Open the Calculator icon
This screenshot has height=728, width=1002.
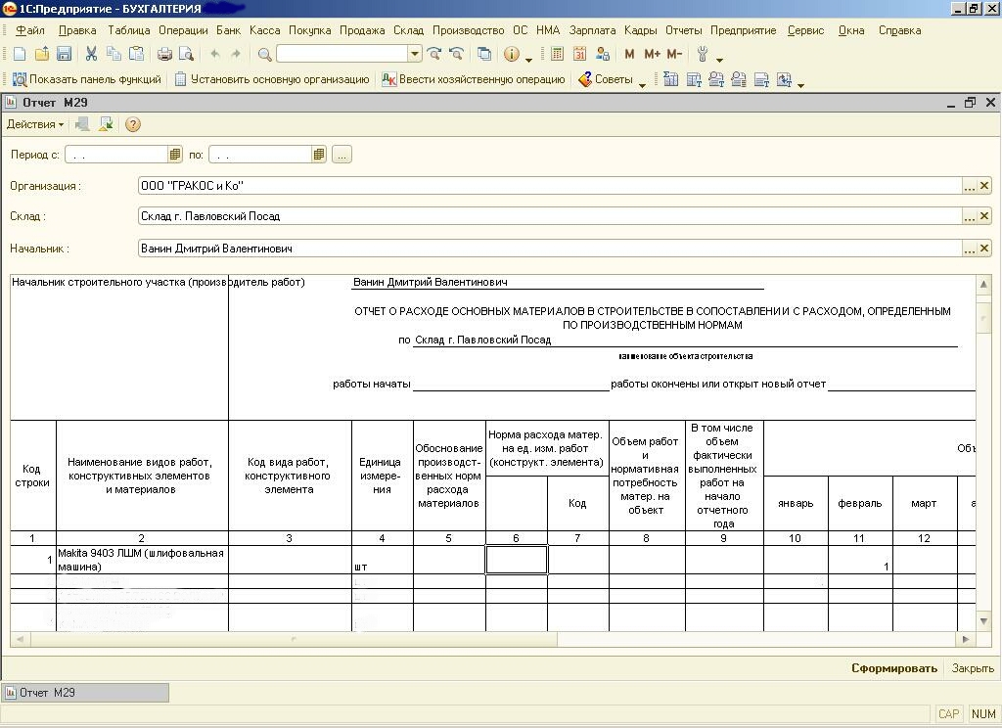click(557, 55)
